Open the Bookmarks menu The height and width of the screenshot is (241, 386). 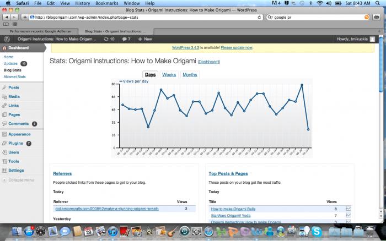106,3
